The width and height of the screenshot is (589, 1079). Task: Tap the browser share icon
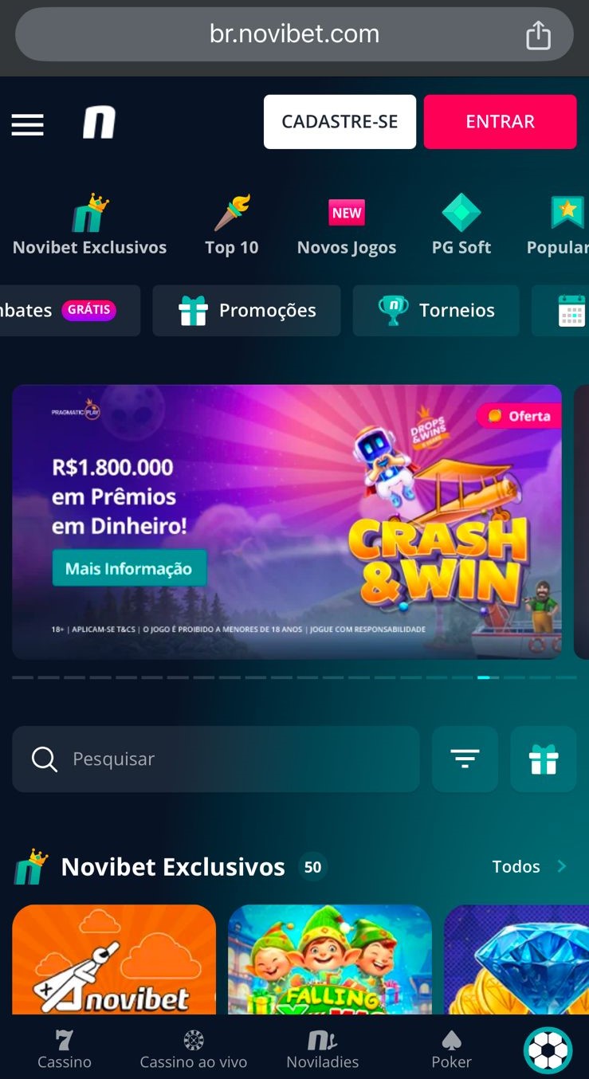pyautogui.click(x=538, y=35)
